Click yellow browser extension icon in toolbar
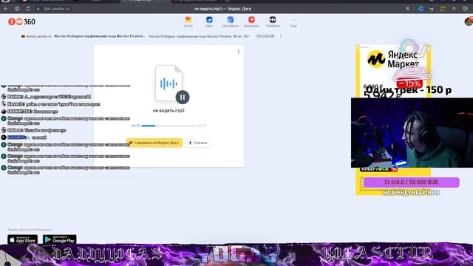473x266 pixels. (443, 9)
